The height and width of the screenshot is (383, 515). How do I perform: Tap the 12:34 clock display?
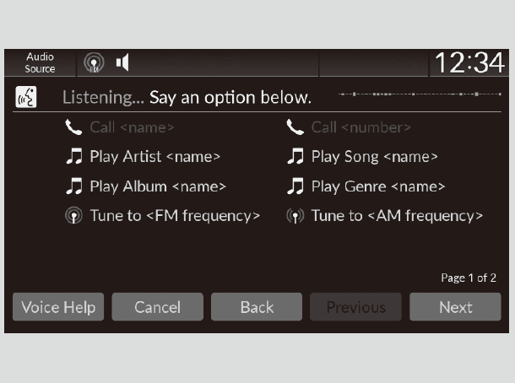[469, 63]
